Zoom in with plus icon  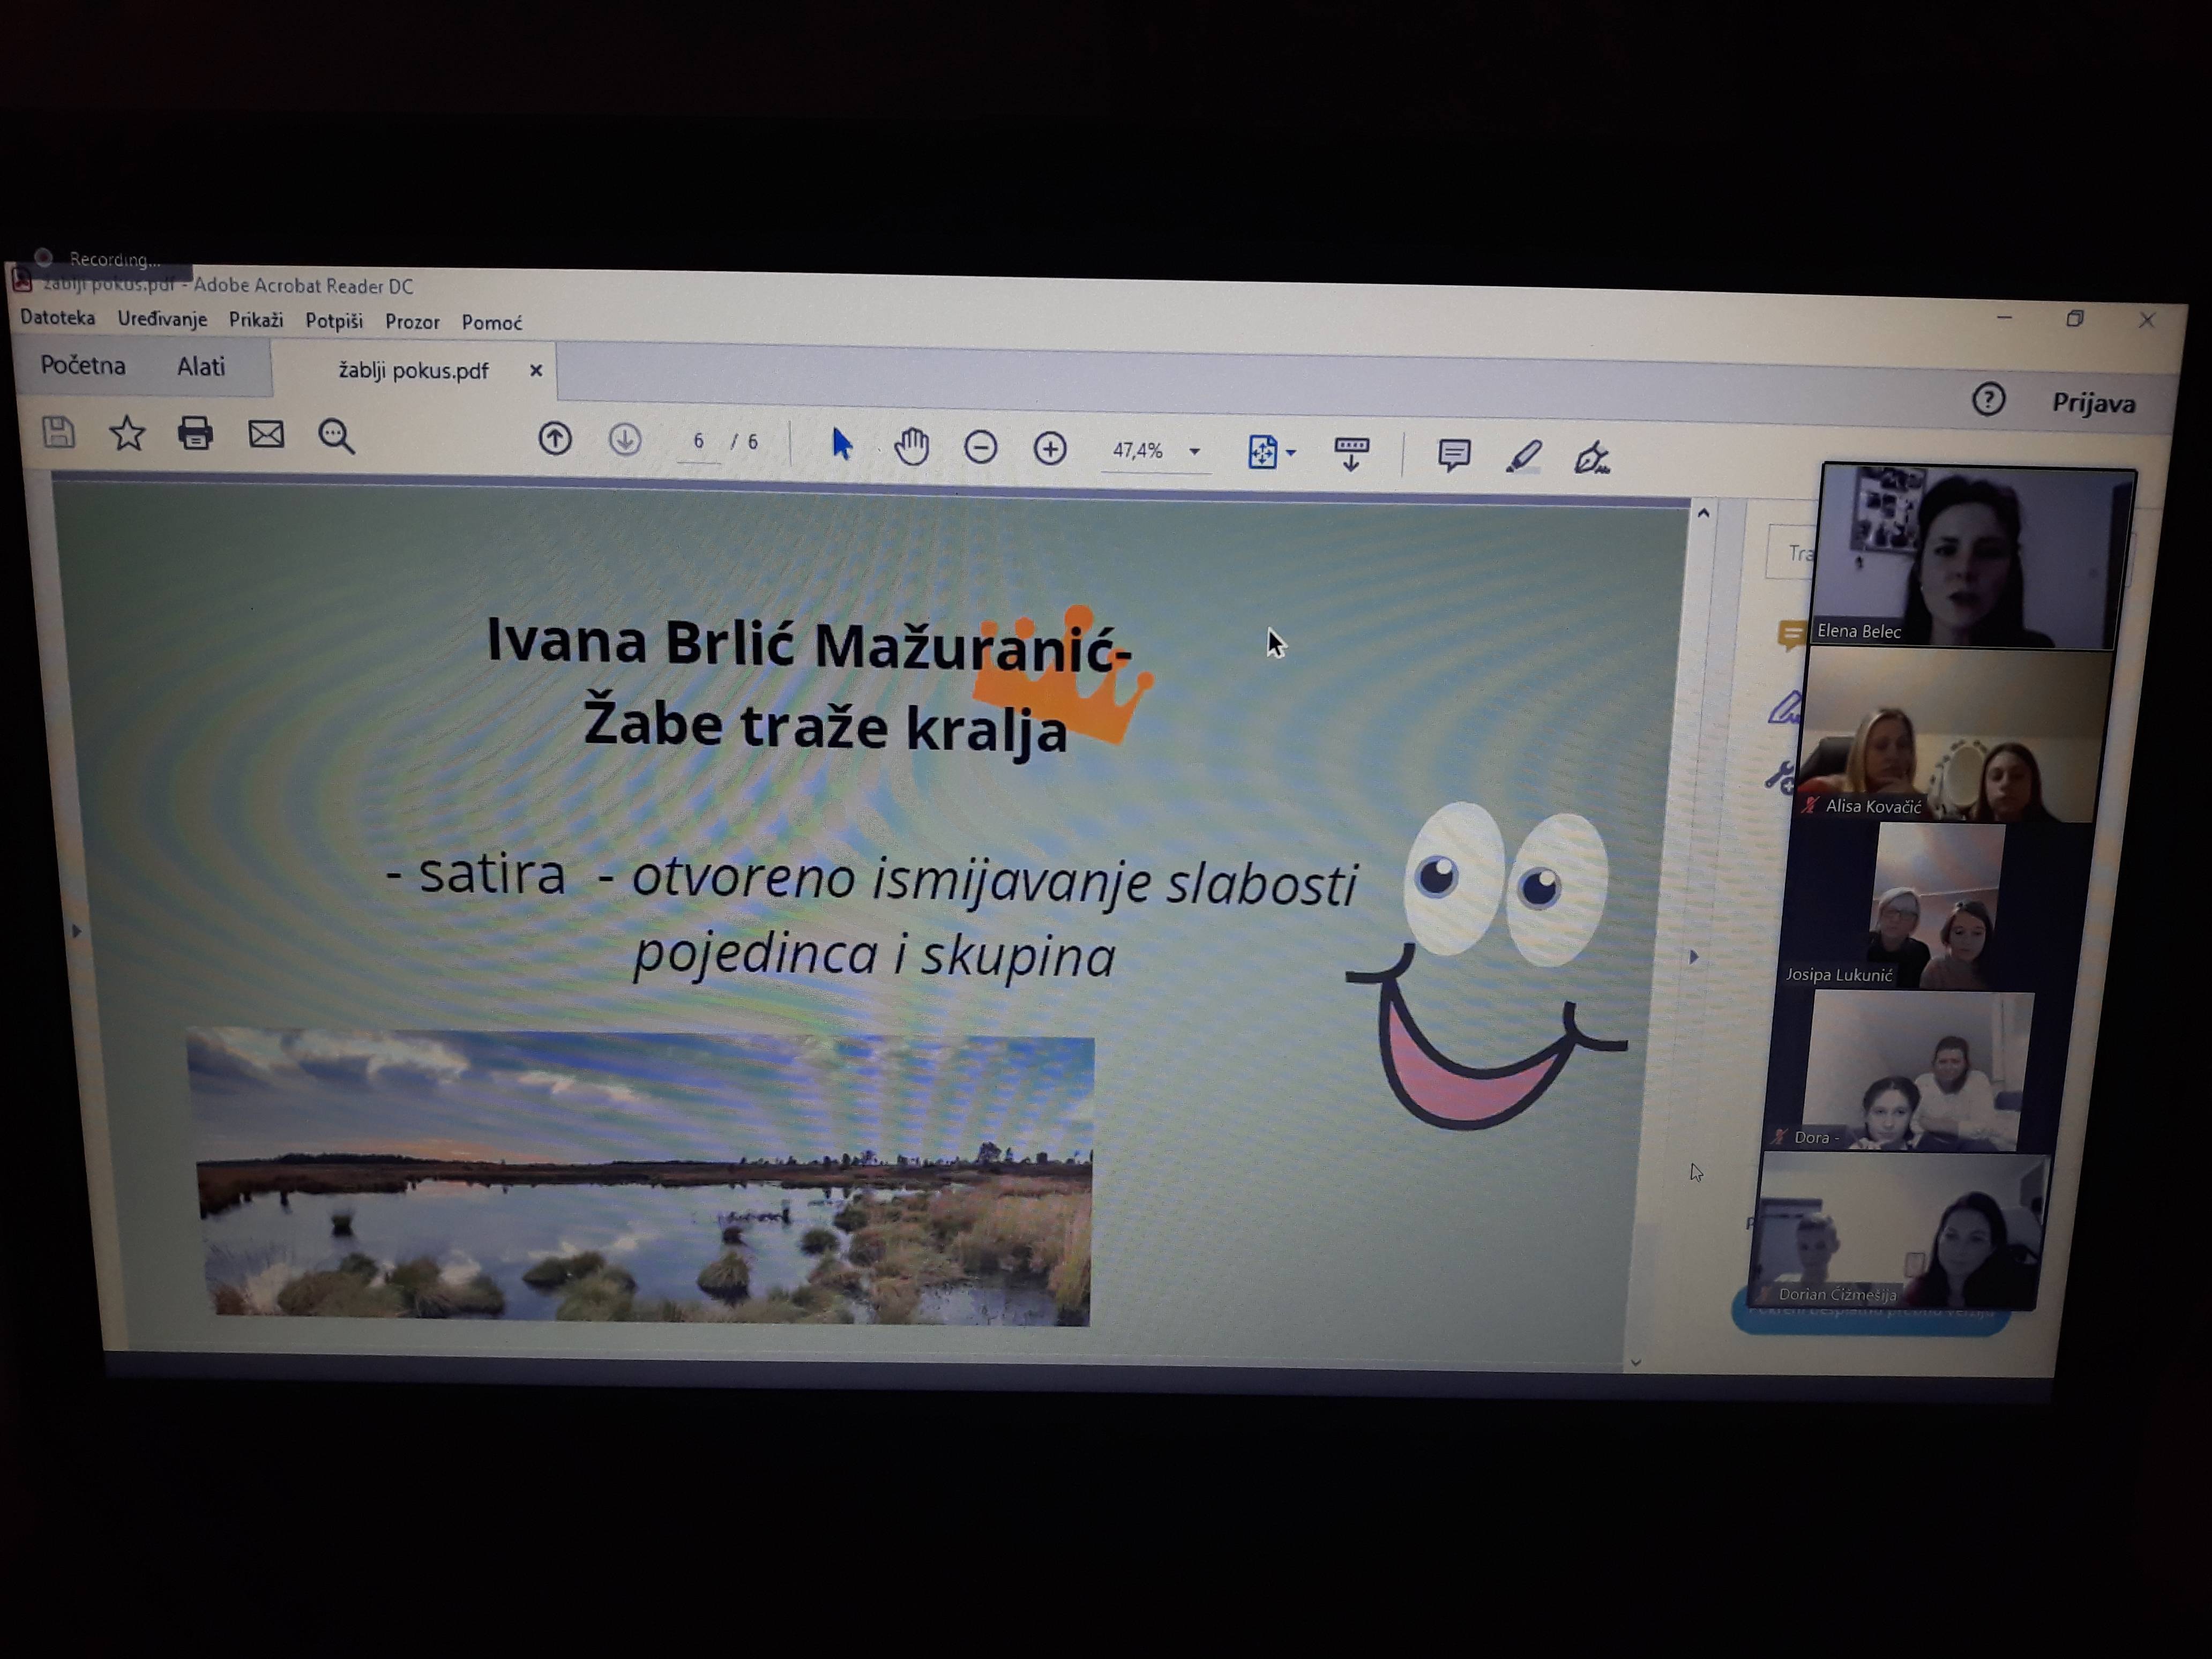pyautogui.click(x=1049, y=448)
